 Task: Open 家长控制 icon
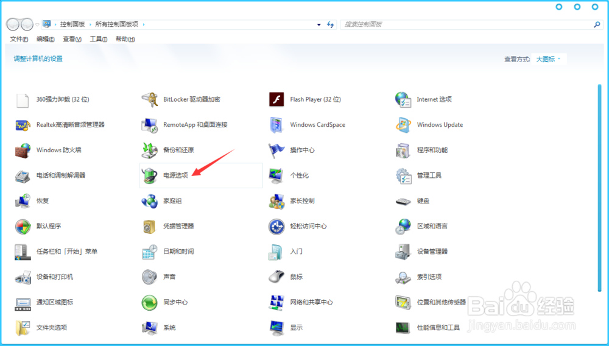point(276,201)
